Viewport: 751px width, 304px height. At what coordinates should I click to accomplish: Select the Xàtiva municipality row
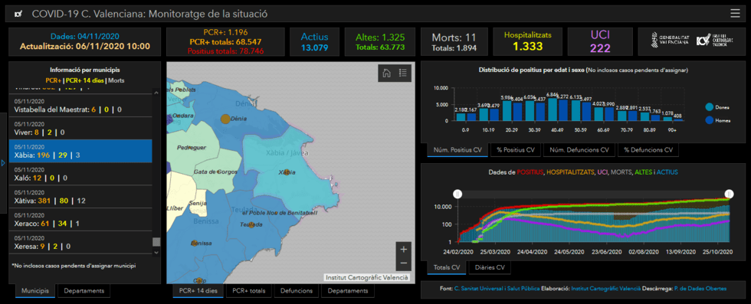coord(80,196)
